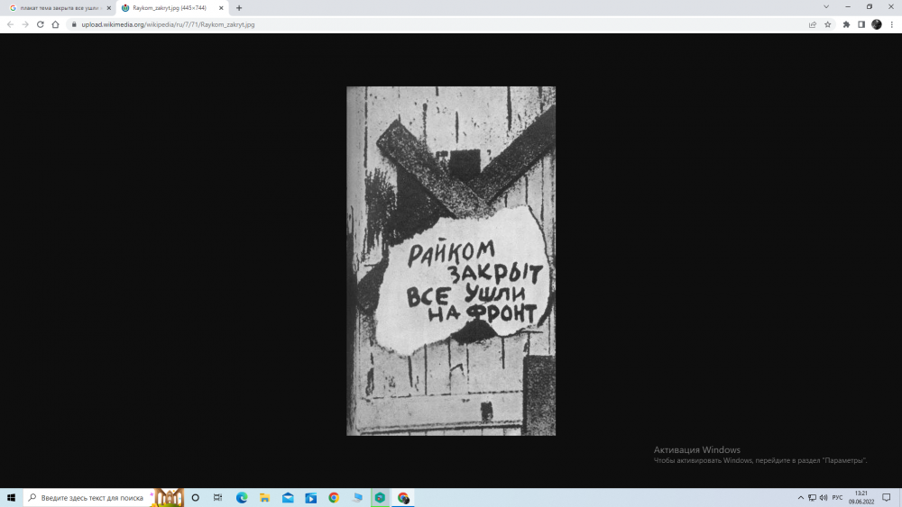Viewport: 902px width, 507px height.
Task: Open the Mail app from taskbar
Action: 288,498
